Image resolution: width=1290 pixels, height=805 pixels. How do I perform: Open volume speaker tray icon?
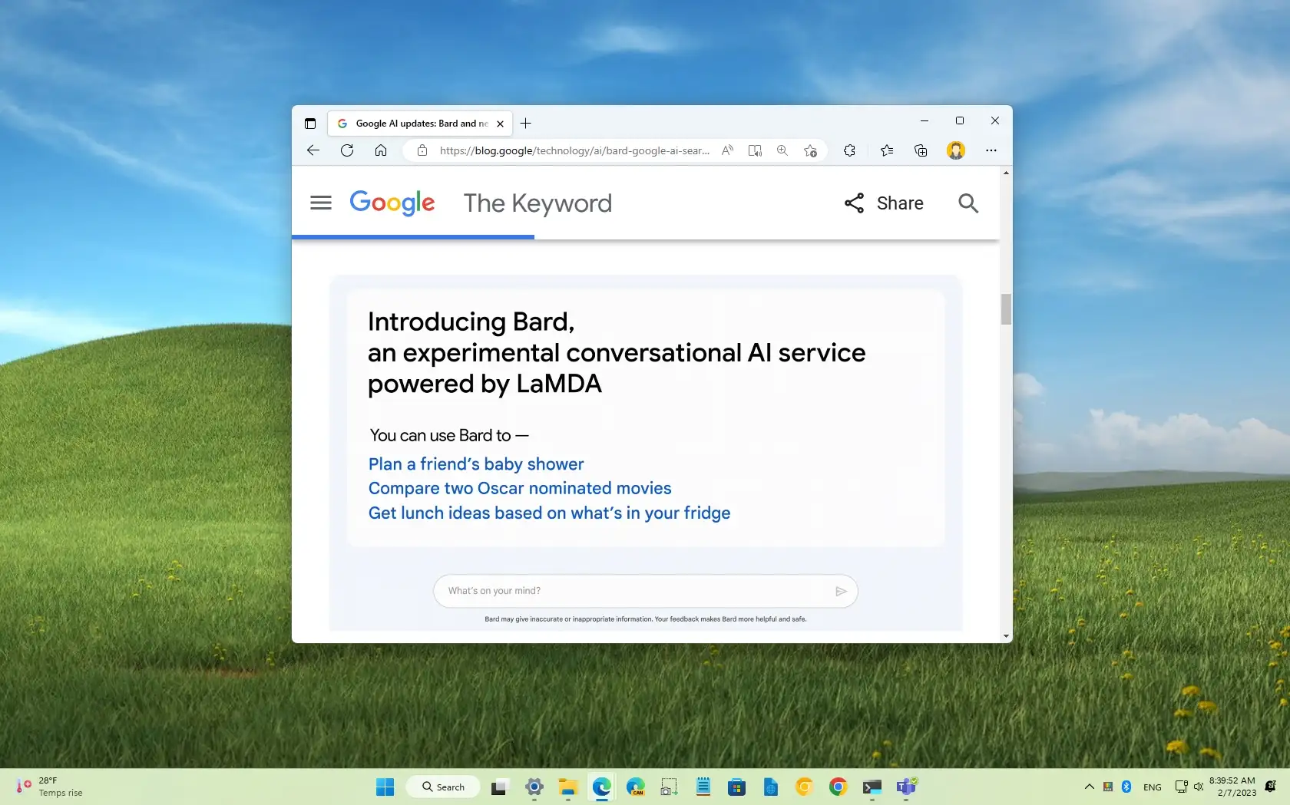click(x=1199, y=787)
